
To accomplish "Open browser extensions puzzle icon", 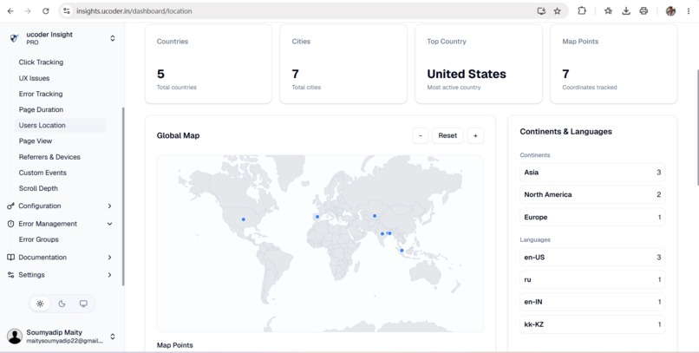I will tap(582, 10).
